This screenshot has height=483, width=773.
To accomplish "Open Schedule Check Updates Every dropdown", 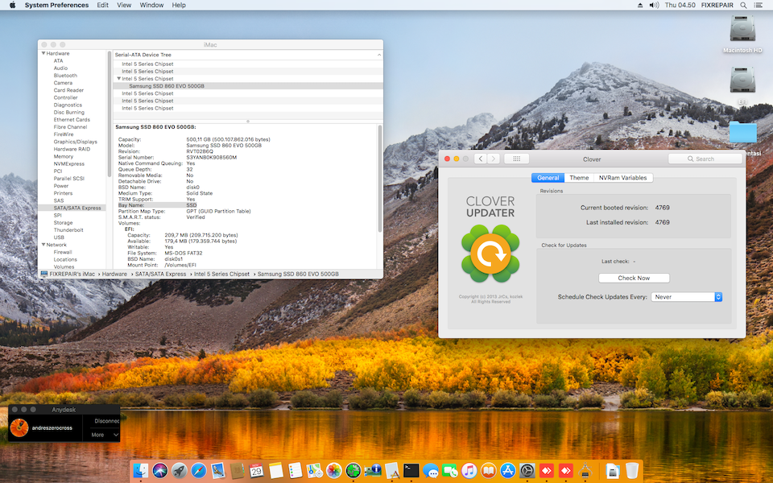I will coord(687,297).
